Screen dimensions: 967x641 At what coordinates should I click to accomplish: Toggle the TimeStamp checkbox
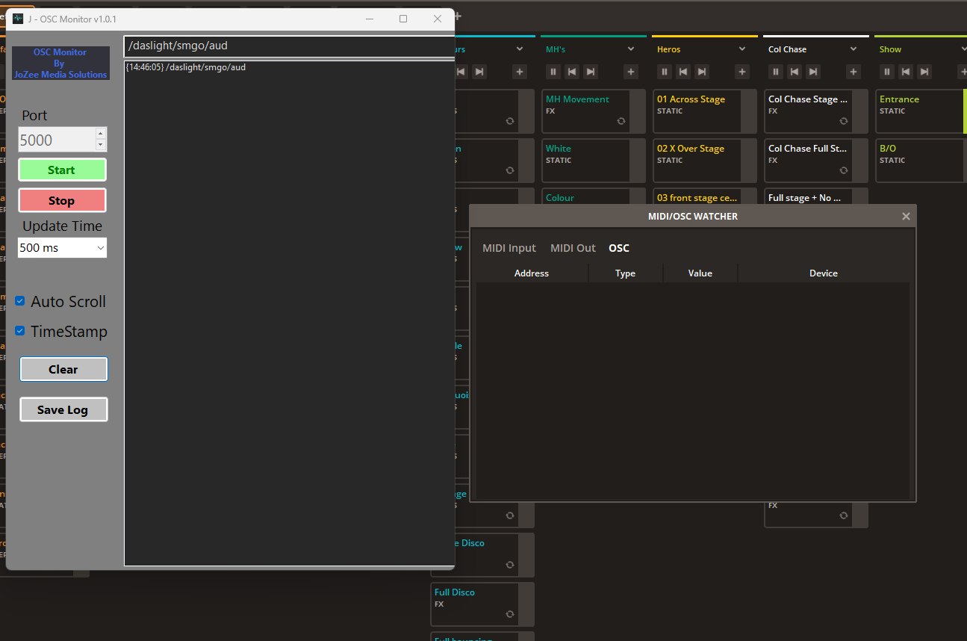pos(20,331)
